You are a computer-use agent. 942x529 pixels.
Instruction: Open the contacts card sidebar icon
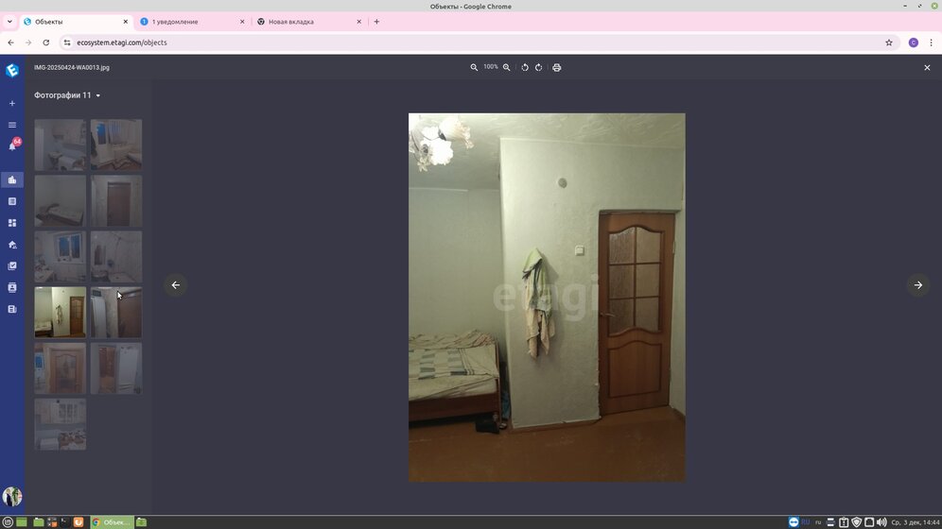[x=12, y=287]
